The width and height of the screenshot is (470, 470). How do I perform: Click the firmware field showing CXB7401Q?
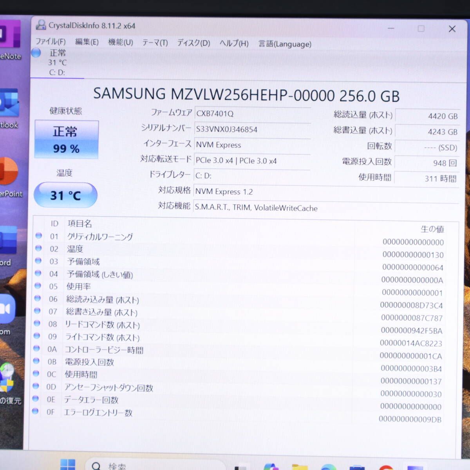pos(253,114)
